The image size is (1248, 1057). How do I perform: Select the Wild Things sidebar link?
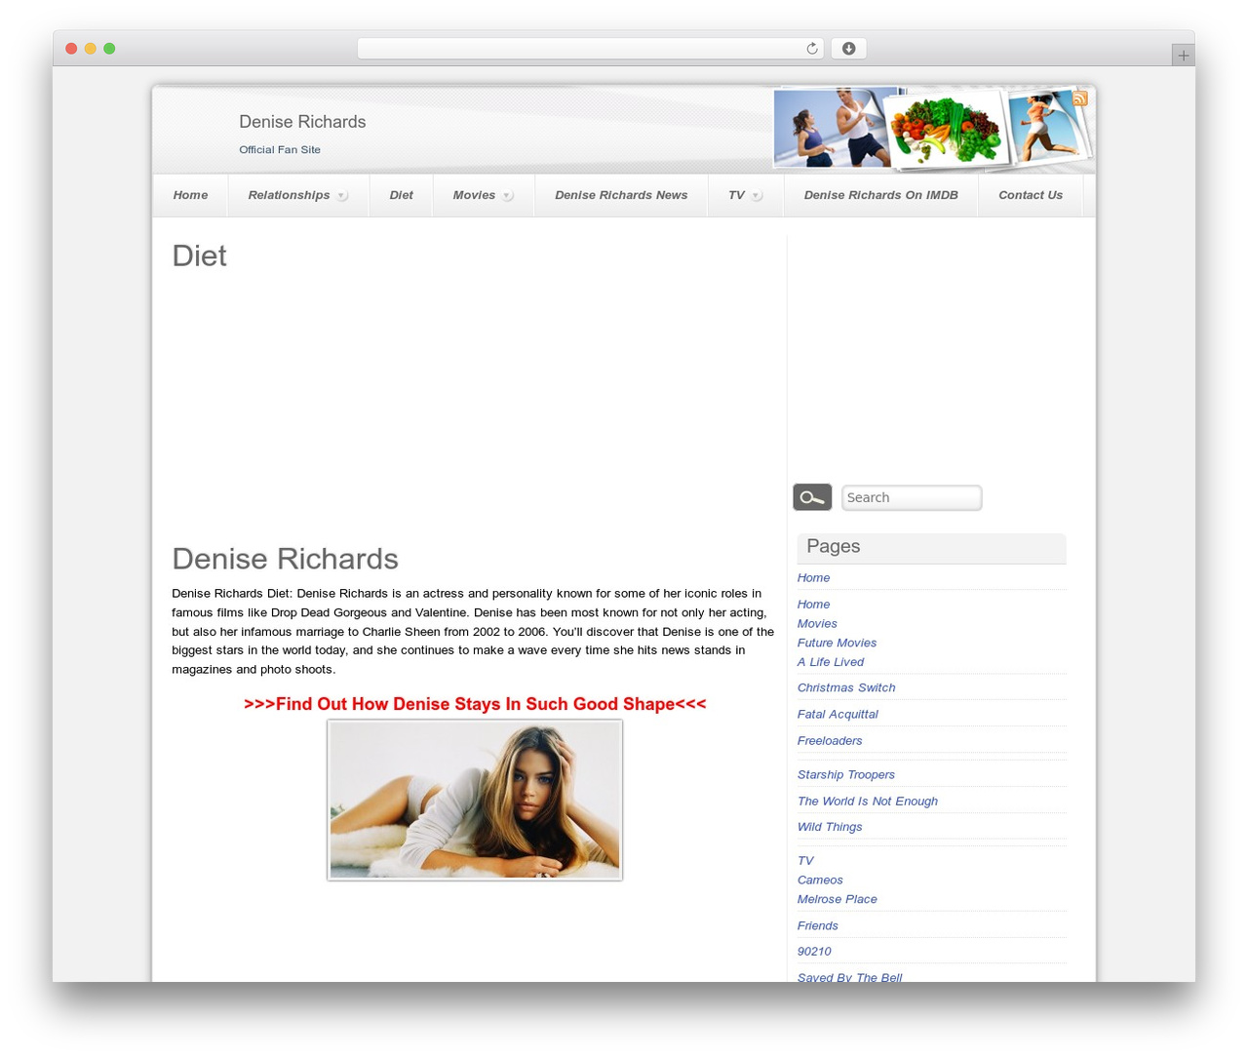click(x=830, y=827)
